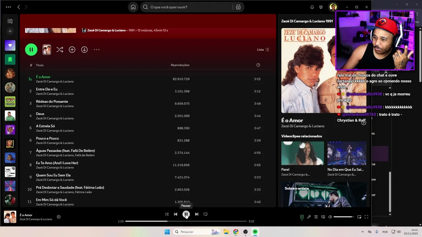Create a playlist with sidebar plus
This screenshot has width=422, height=237.
(10, 31)
